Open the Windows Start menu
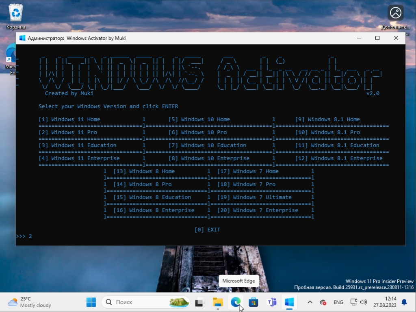This screenshot has width=416, height=312. 91,302
